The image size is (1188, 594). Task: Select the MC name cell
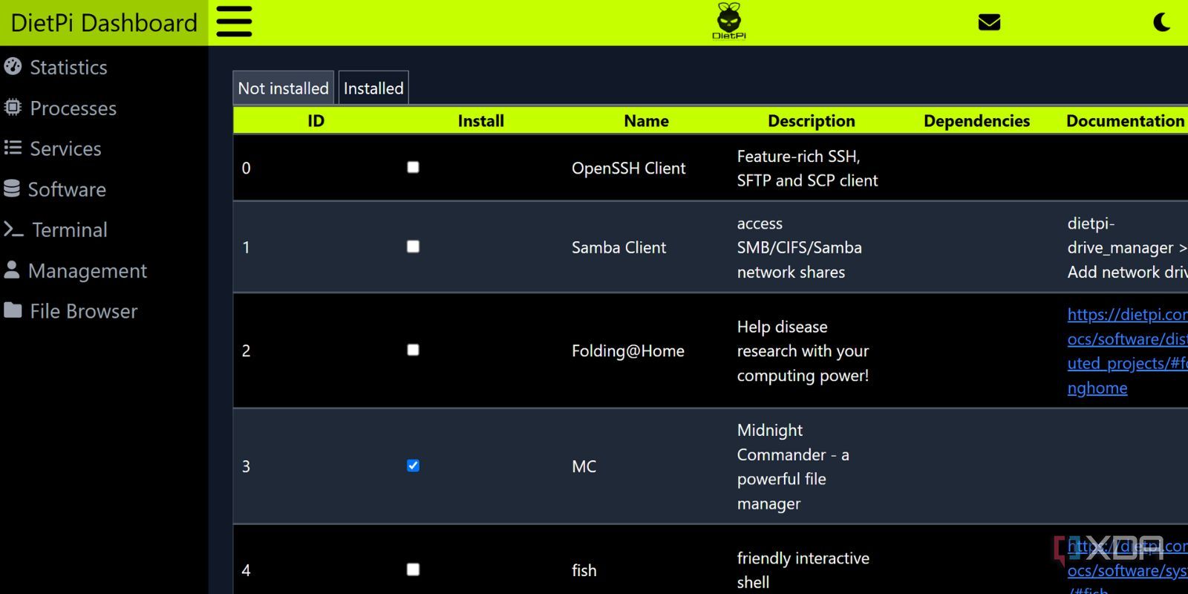pyautogui.click(x=584, y=466)
